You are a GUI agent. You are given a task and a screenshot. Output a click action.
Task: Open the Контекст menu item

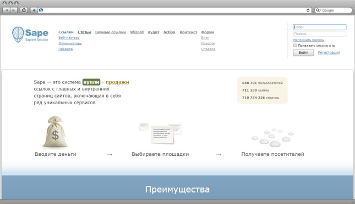point(188,32)
